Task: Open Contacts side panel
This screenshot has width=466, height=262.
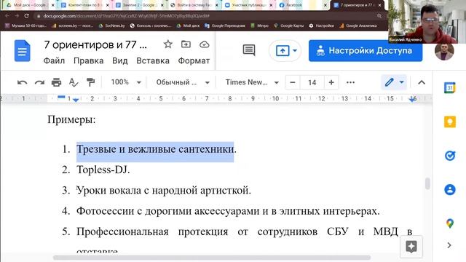Action: tap(450, 189)
